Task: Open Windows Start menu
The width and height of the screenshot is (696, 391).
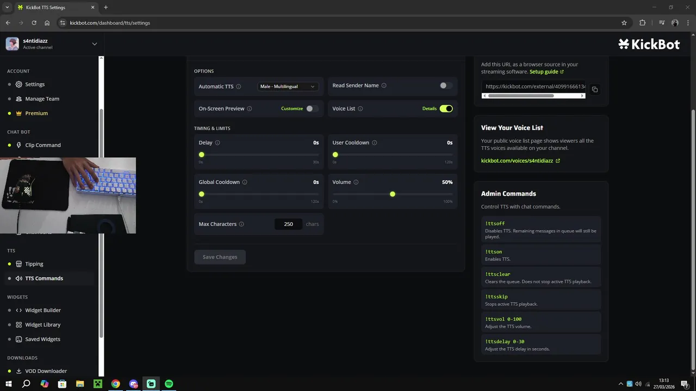Action: pyautogui.click(x=9, y=383)
